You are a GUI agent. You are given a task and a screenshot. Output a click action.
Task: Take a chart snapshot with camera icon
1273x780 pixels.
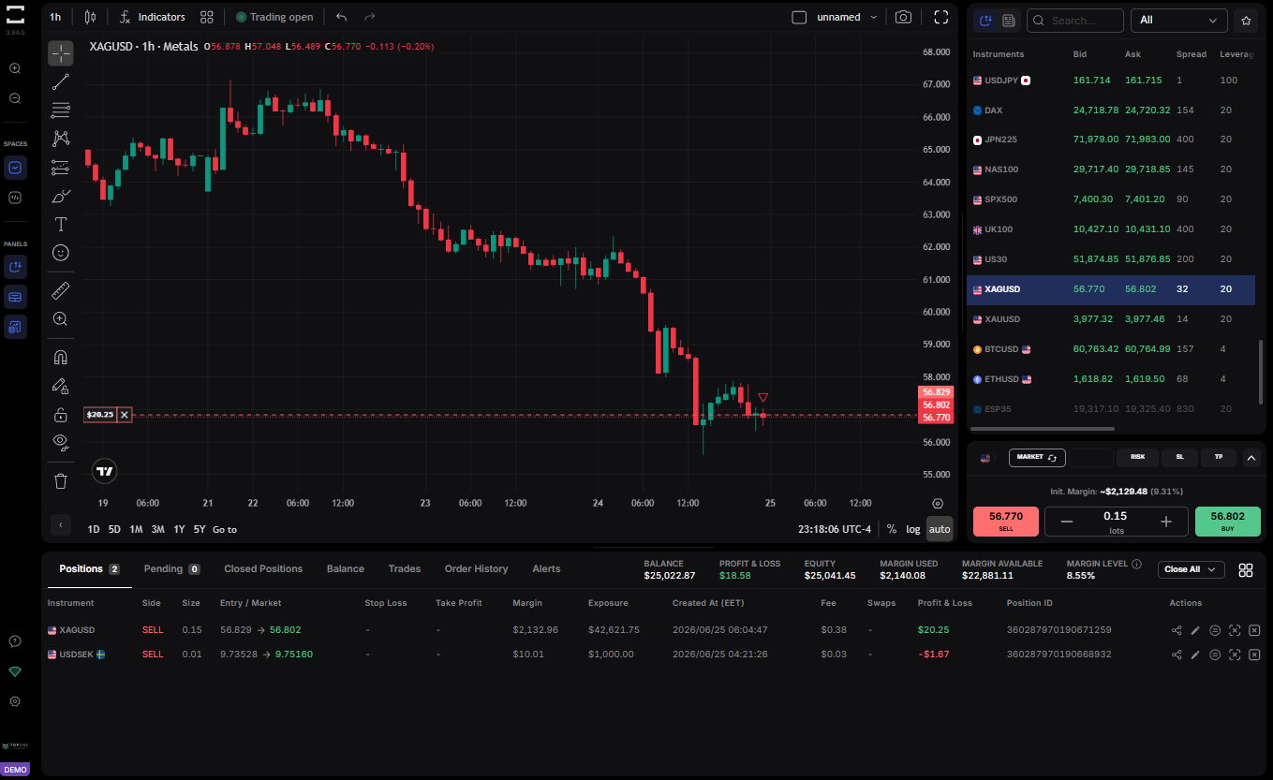(903, 17)
